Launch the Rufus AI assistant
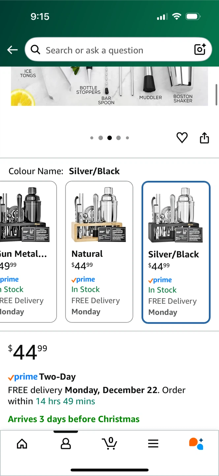This screenshot has height=476, width=219. tap(196, 443)
